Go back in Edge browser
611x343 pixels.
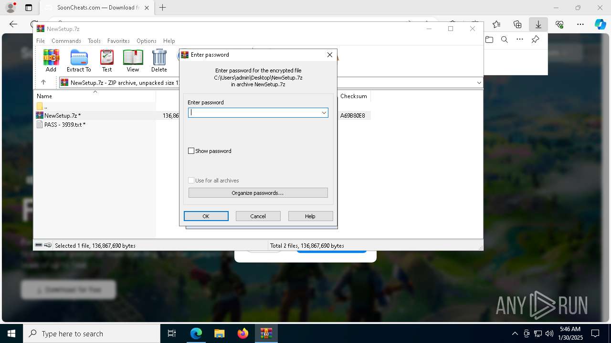click(13, 24)
